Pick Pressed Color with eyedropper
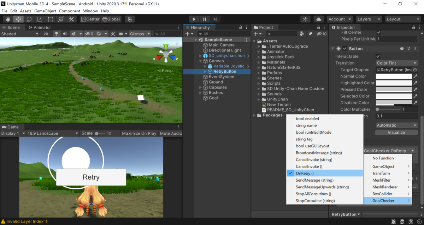 coord(415,90)
